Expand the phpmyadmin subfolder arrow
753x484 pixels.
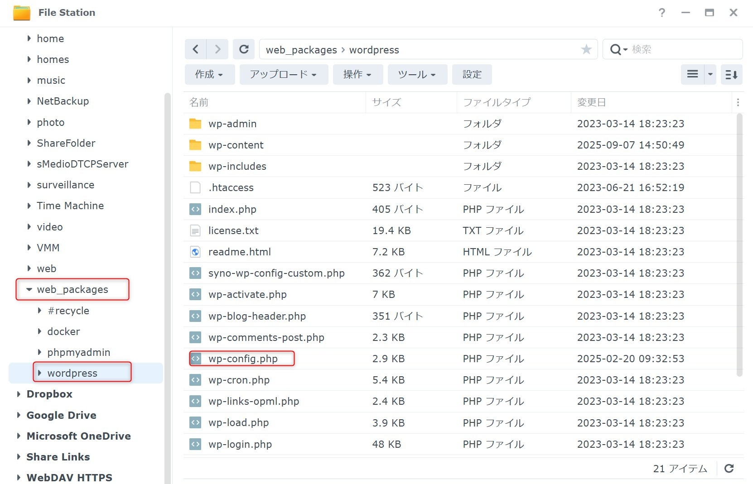tap(40, 352)
